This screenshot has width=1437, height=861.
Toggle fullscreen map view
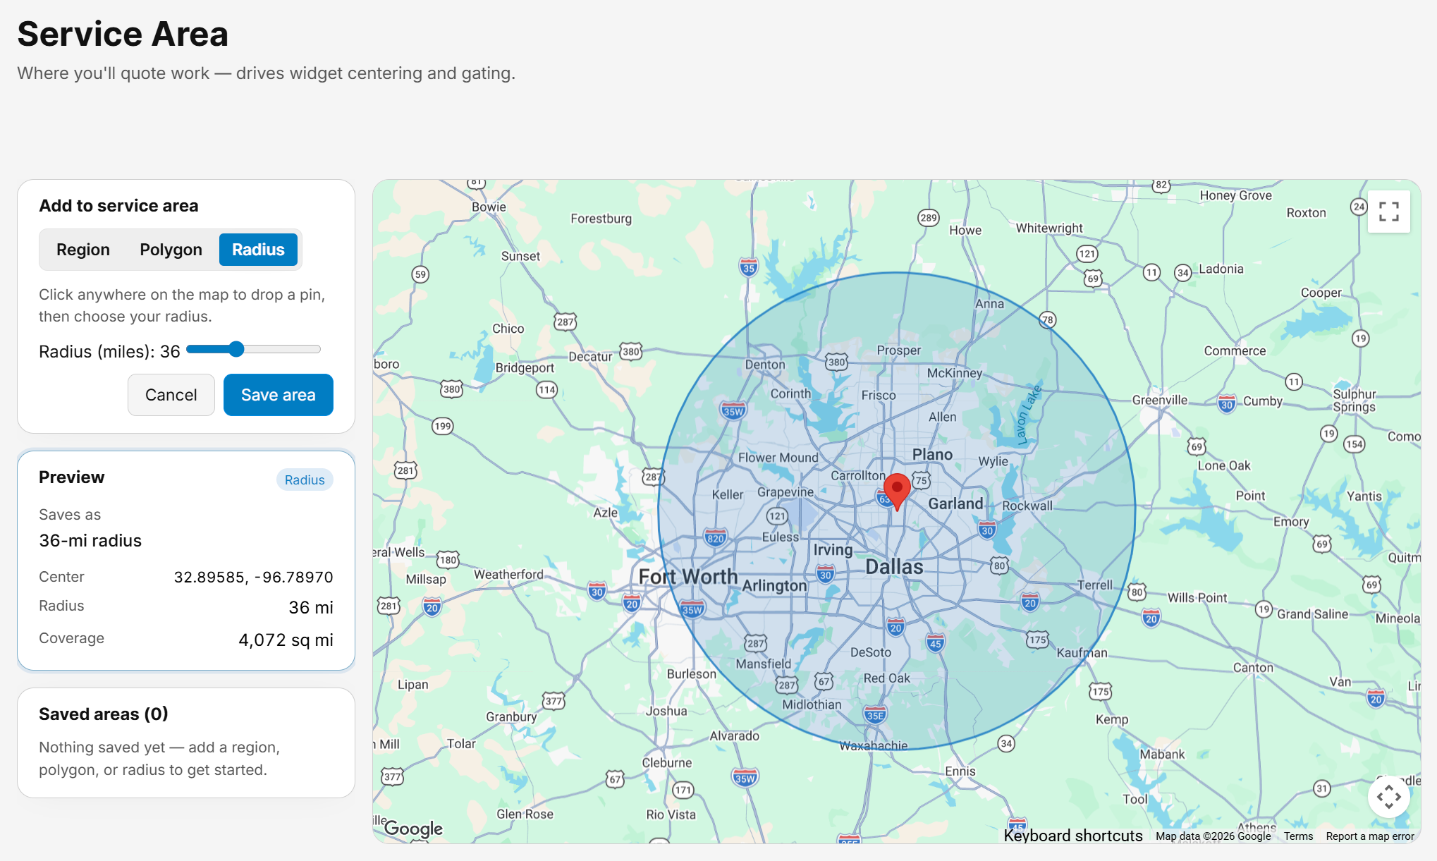pos(1388,212)
